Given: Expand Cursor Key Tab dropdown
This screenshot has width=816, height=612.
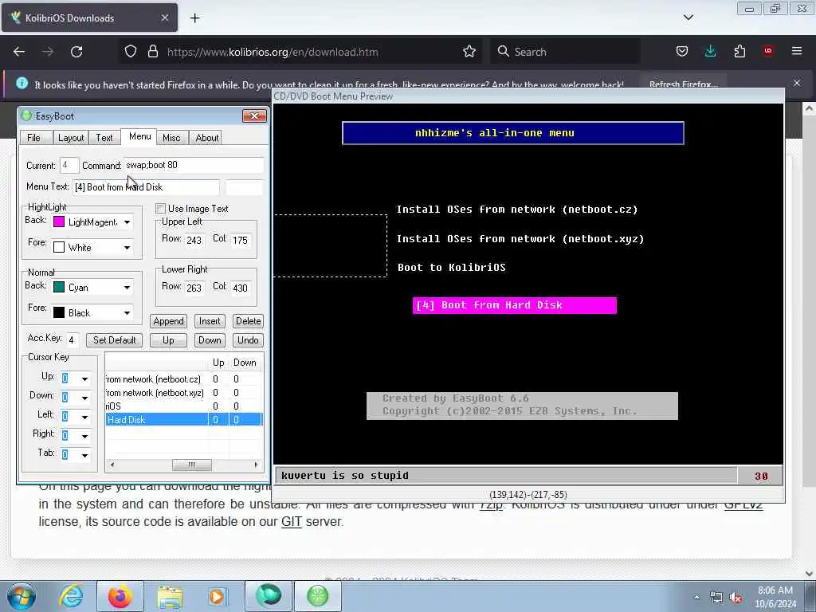Looking at the screenshot, I should click(84, 455).
